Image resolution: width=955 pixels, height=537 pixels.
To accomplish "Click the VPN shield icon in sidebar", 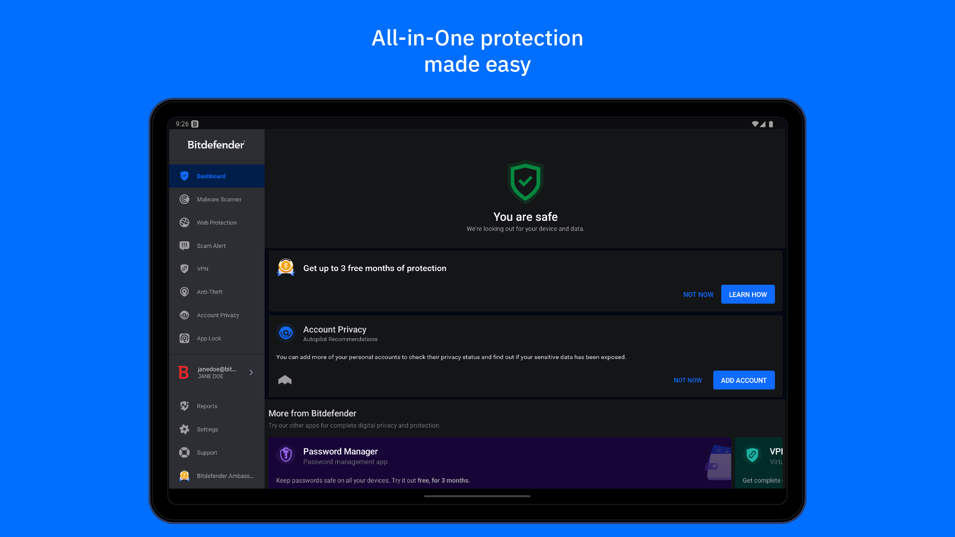I will click(x=184, y=269).
